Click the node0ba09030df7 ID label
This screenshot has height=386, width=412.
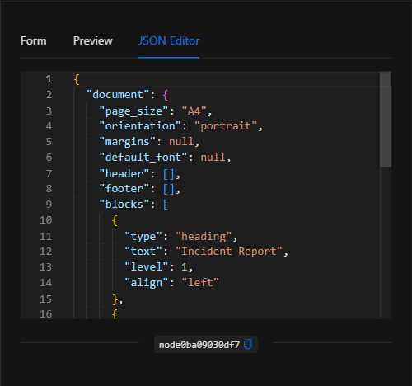(x=199, y=345)
